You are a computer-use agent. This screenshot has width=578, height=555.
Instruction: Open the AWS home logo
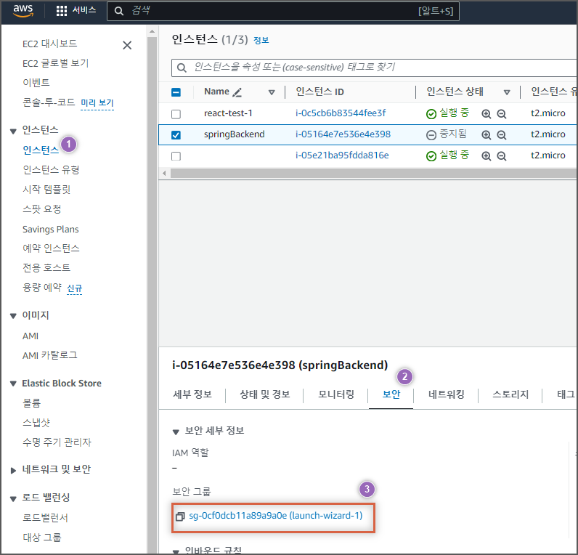tap(23, 11)
